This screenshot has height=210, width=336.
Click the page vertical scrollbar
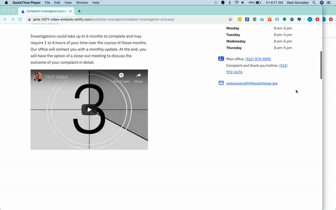[x=321, y=65]
